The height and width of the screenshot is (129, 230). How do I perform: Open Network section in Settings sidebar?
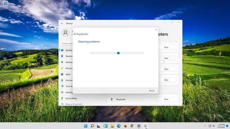pyautogui.click(x=66, y=62)
